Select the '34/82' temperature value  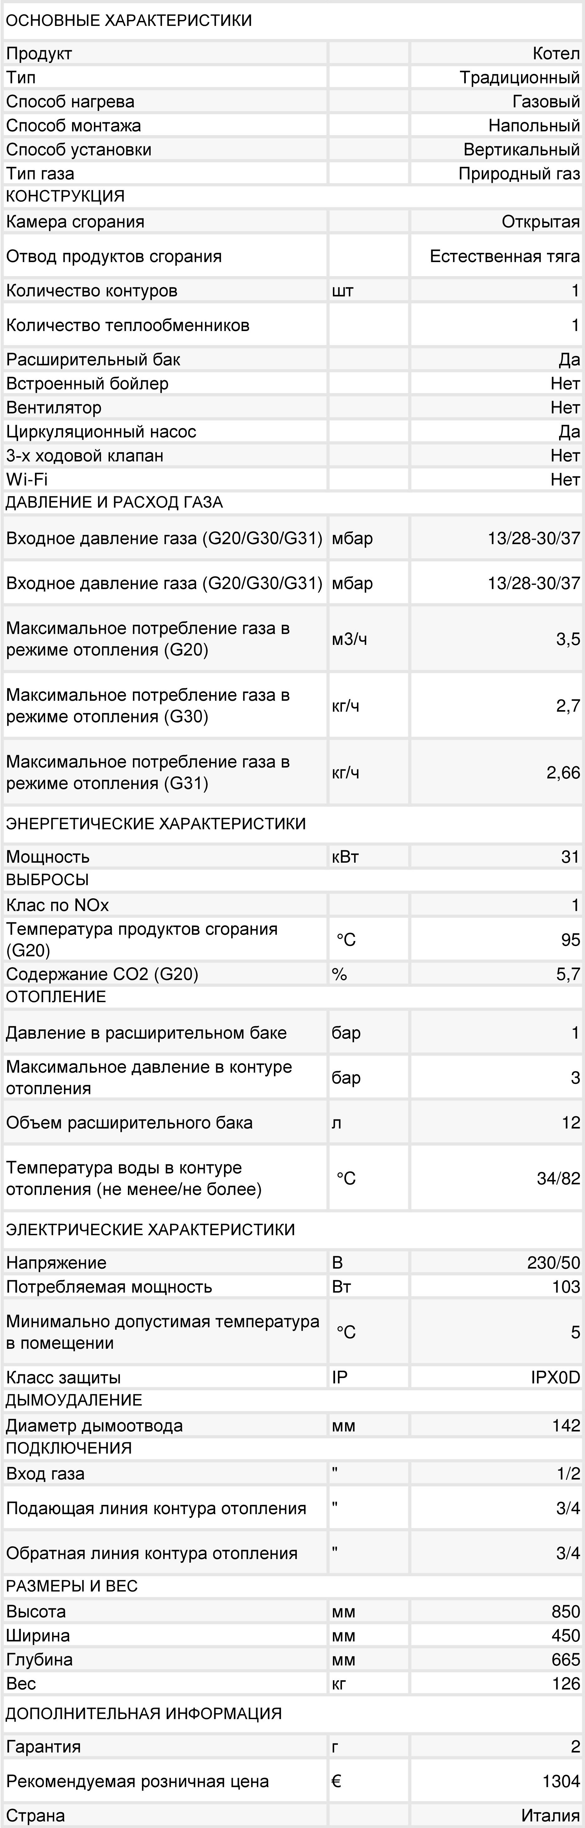558,1178
